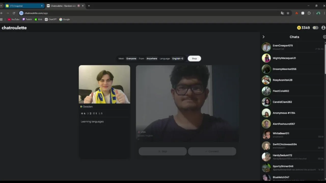Click MightyMacaque431 avatar thumbnail
This screenshot has height=183, width=326.
coord(266,58)
